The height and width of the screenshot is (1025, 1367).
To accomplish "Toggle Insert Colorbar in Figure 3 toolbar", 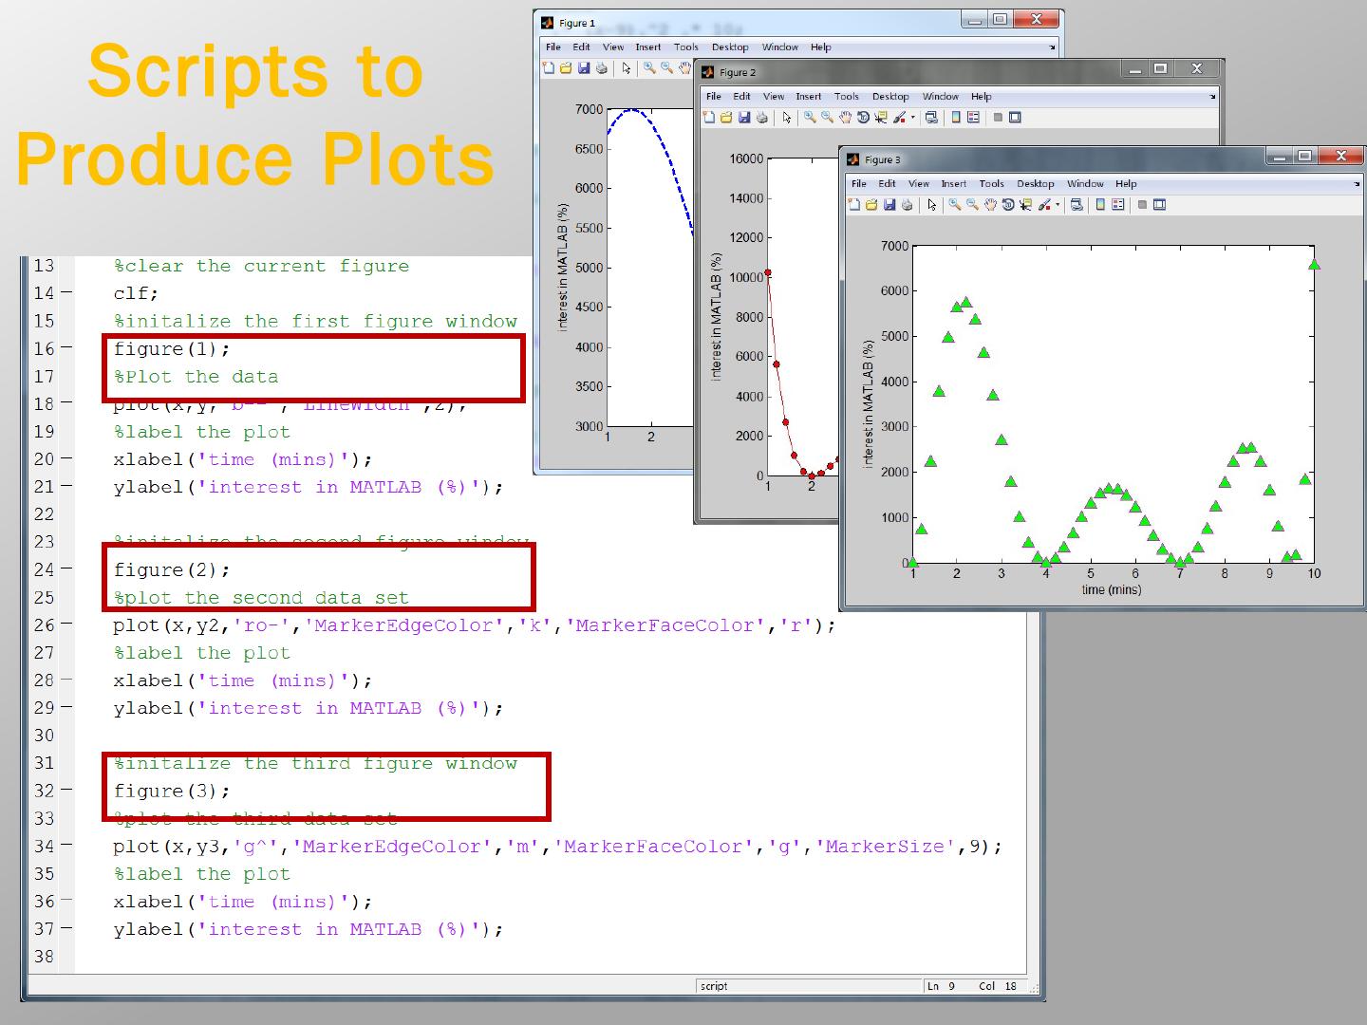I will tap(1100, 205).
